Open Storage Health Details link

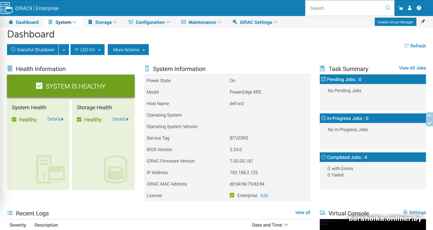click(x=120, y=119)
